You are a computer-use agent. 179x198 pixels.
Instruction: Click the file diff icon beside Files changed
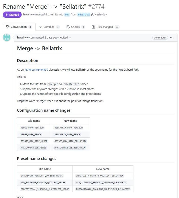coord(93,27)
